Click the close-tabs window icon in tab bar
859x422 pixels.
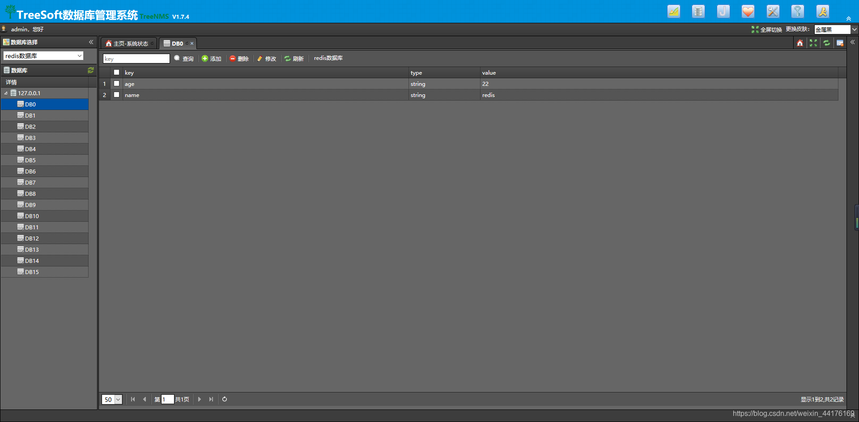click(840, 43)
